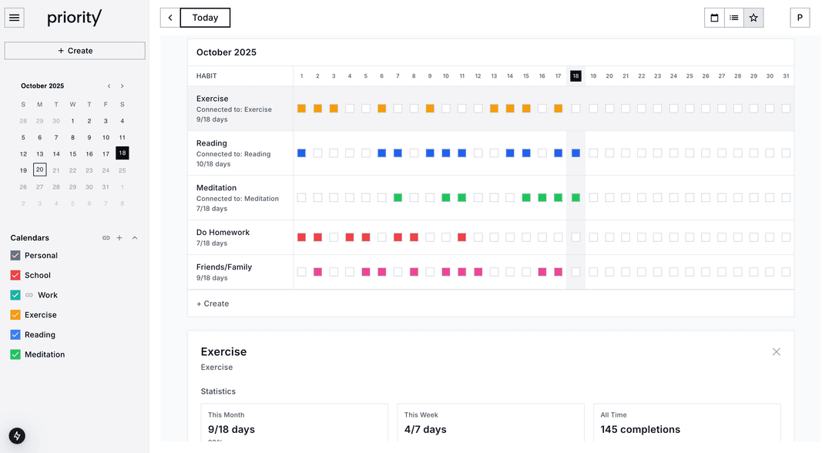832x453 pixels.
Task: Switch to list view icon
Action: pyautogui.click(x=734, y=18)
